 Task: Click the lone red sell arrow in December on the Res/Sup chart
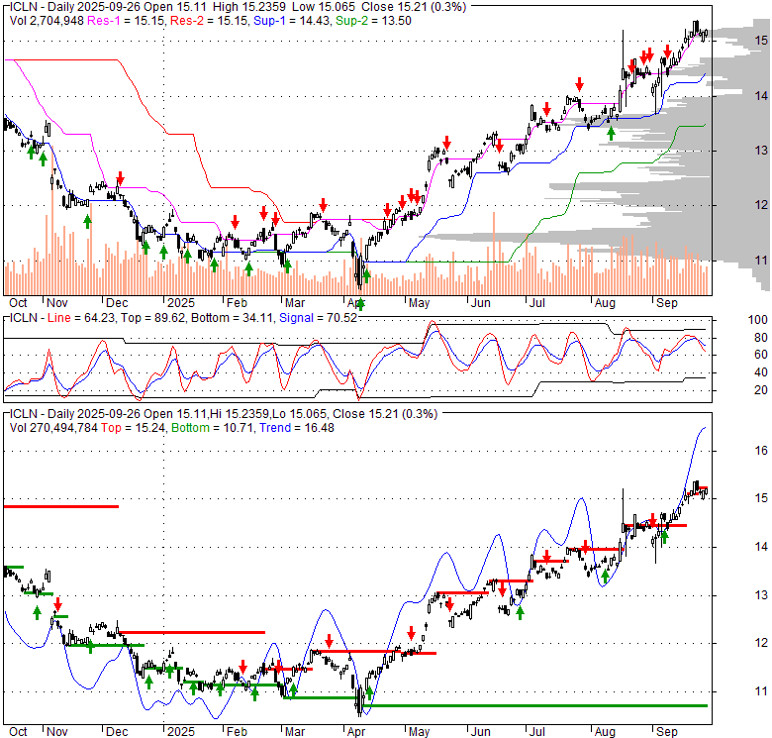[x=120, y=178]
